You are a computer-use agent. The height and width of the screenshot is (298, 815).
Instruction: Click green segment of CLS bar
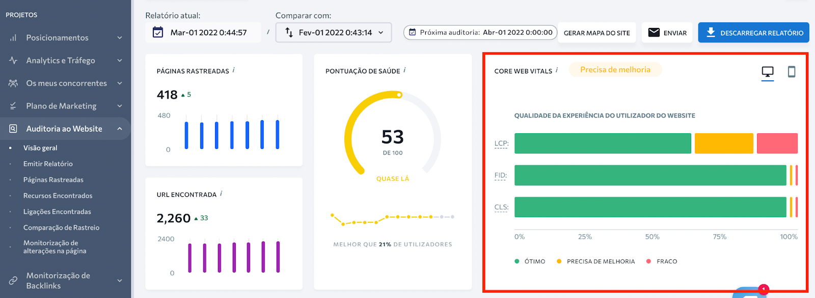tap(650, 207)
